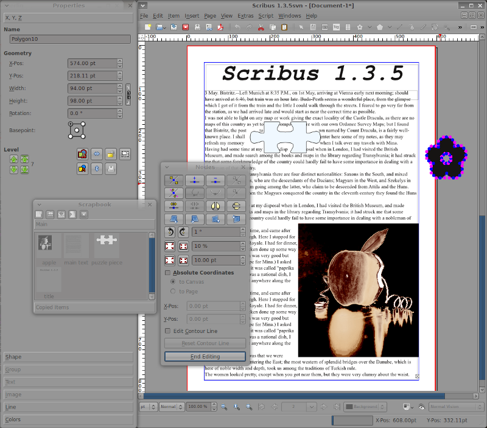Expand the Shape section in Properties
The height and width of the screenshot is (428, 487).
click(x=67, y=357)
